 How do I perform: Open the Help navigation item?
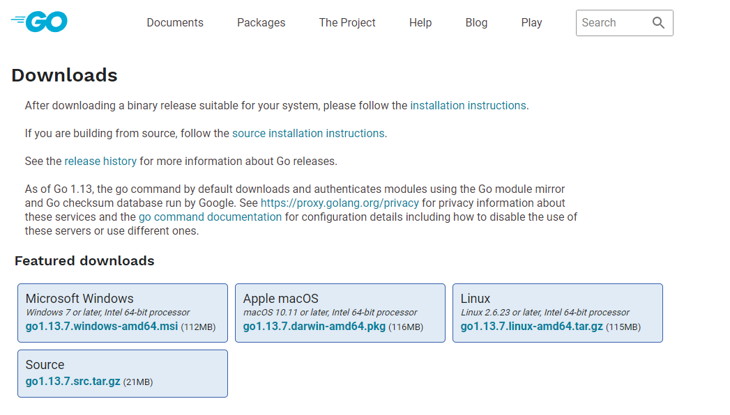(420, 23)
